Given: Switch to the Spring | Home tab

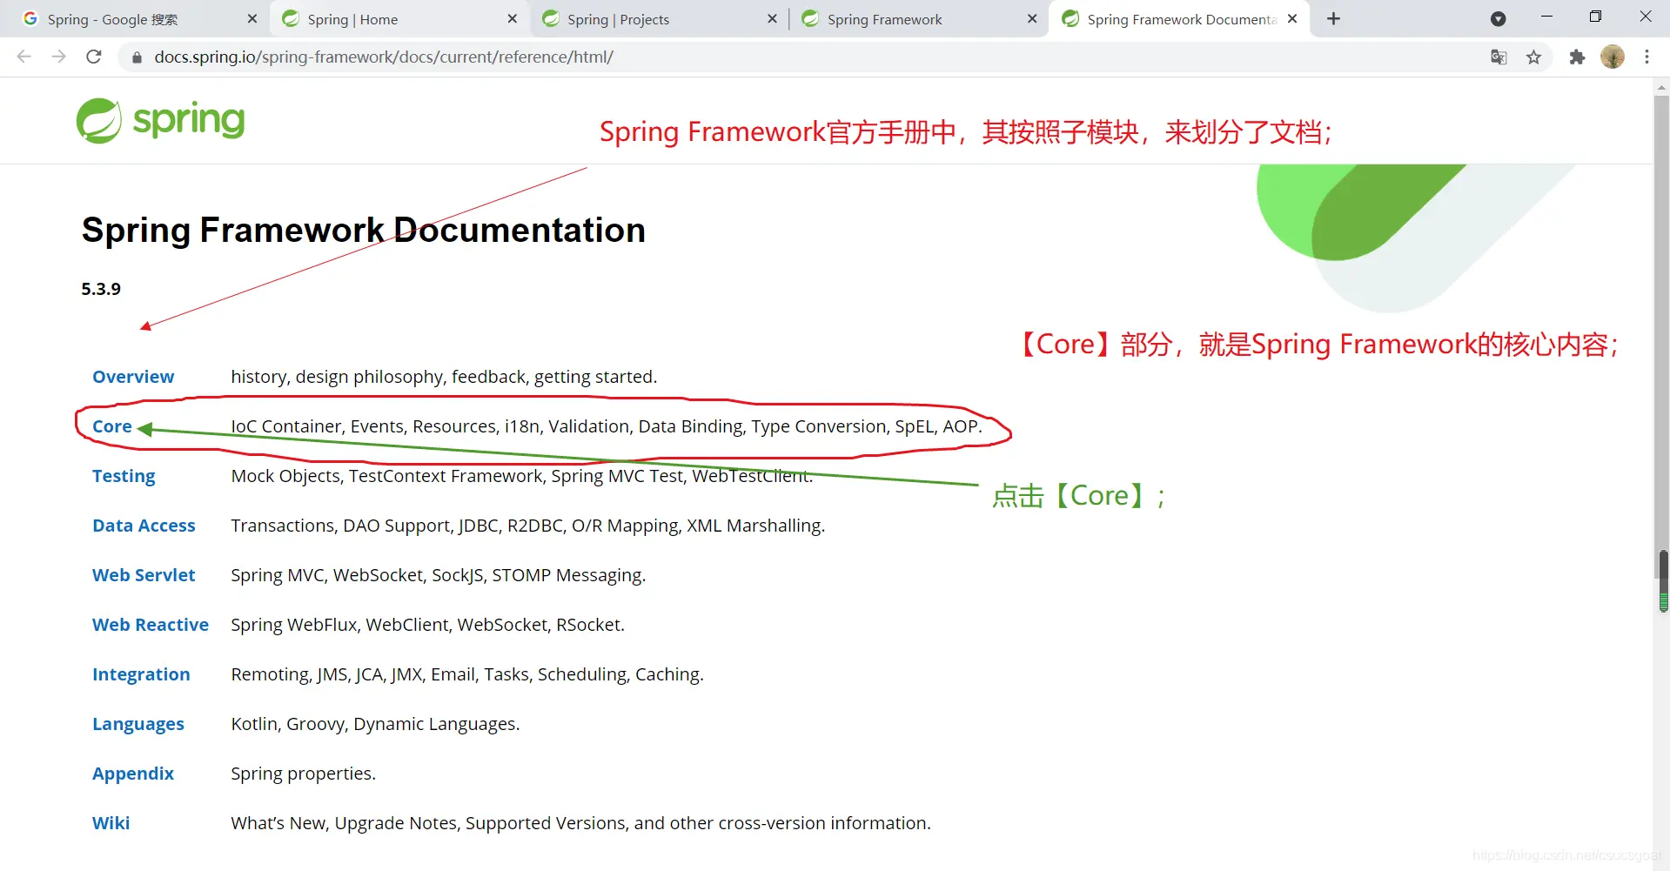Looking at the screenshot, I should tap(399, 19).
